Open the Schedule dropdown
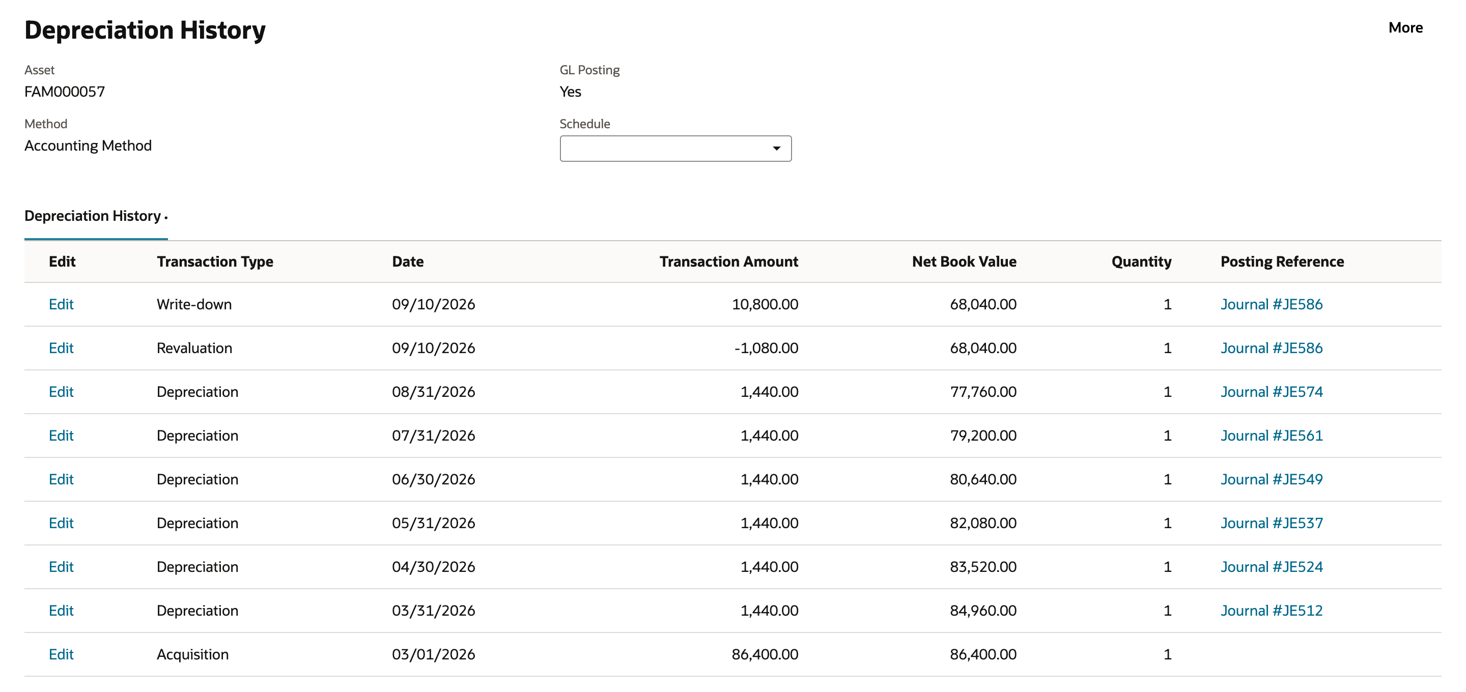Screen dimensions: 1466x692 pyautogui.click(x=675, y=149)
